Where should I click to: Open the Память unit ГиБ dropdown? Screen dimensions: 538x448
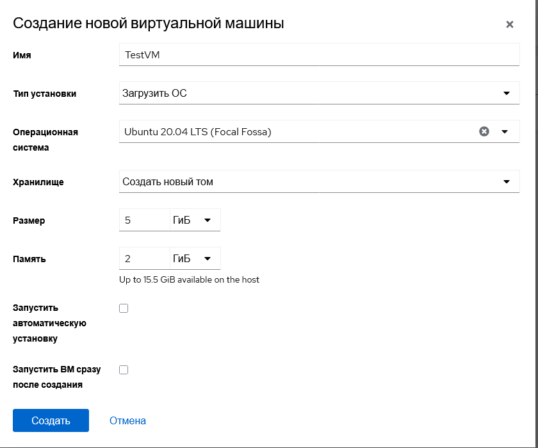[195, 258]
